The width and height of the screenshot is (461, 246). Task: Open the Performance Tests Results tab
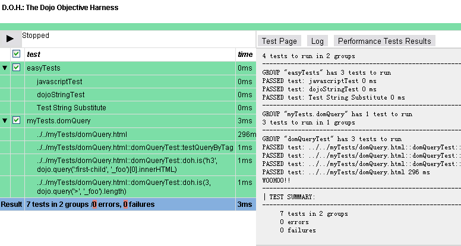tap(384, 41)
